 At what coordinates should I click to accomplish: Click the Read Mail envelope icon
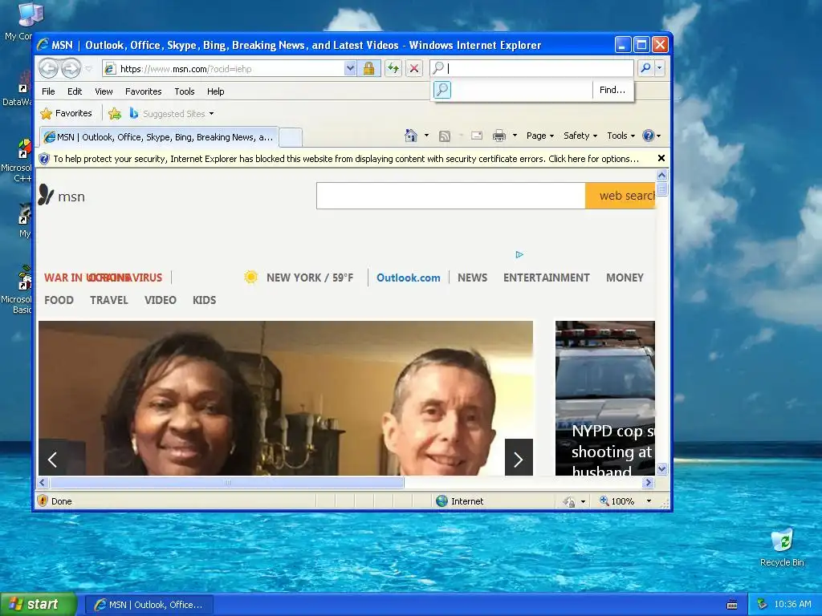pyautogui.click(x=477, y=136)
